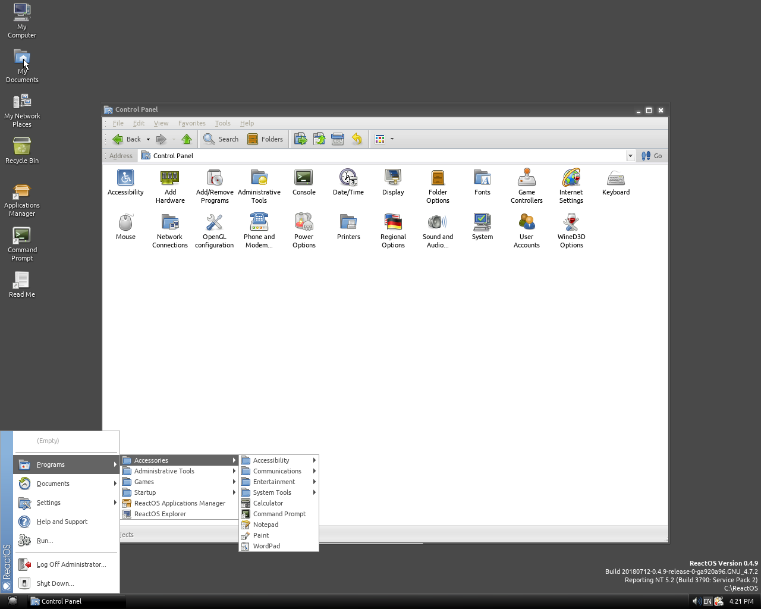
Task: Open the View menu in Control Panel
Action: coord(161,123)
